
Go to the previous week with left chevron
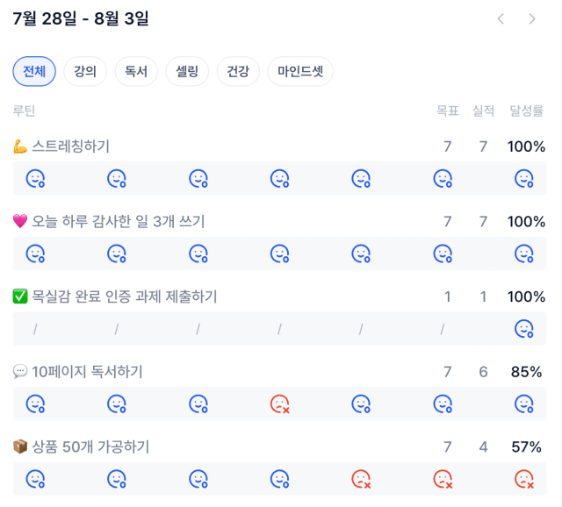pyautogui.click(x=501, y=18)
